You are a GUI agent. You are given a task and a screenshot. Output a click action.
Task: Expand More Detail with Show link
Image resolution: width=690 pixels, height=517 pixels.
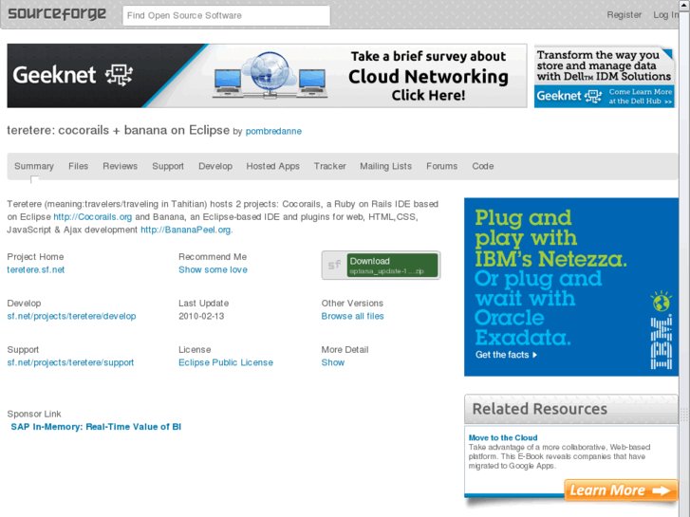point(333,362)
